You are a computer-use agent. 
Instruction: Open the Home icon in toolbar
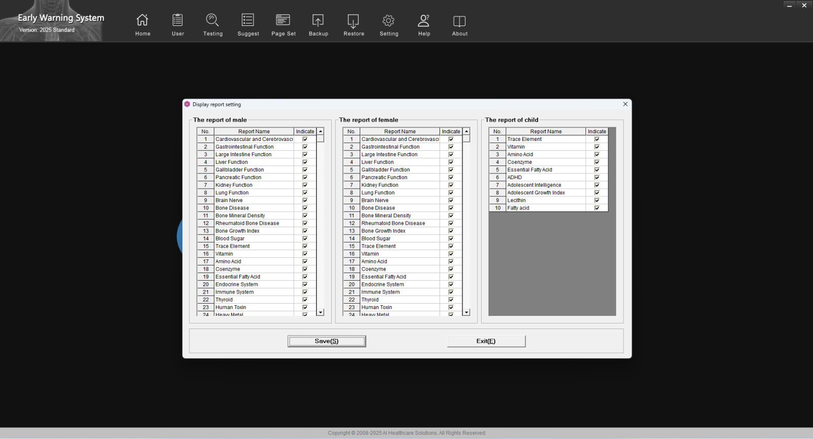(142, 20)
